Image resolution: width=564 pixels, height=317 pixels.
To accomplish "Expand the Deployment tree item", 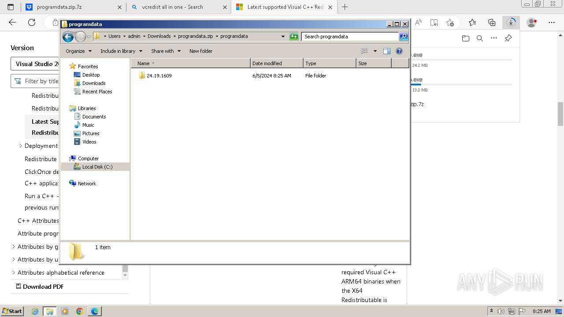I will (20, 146).
